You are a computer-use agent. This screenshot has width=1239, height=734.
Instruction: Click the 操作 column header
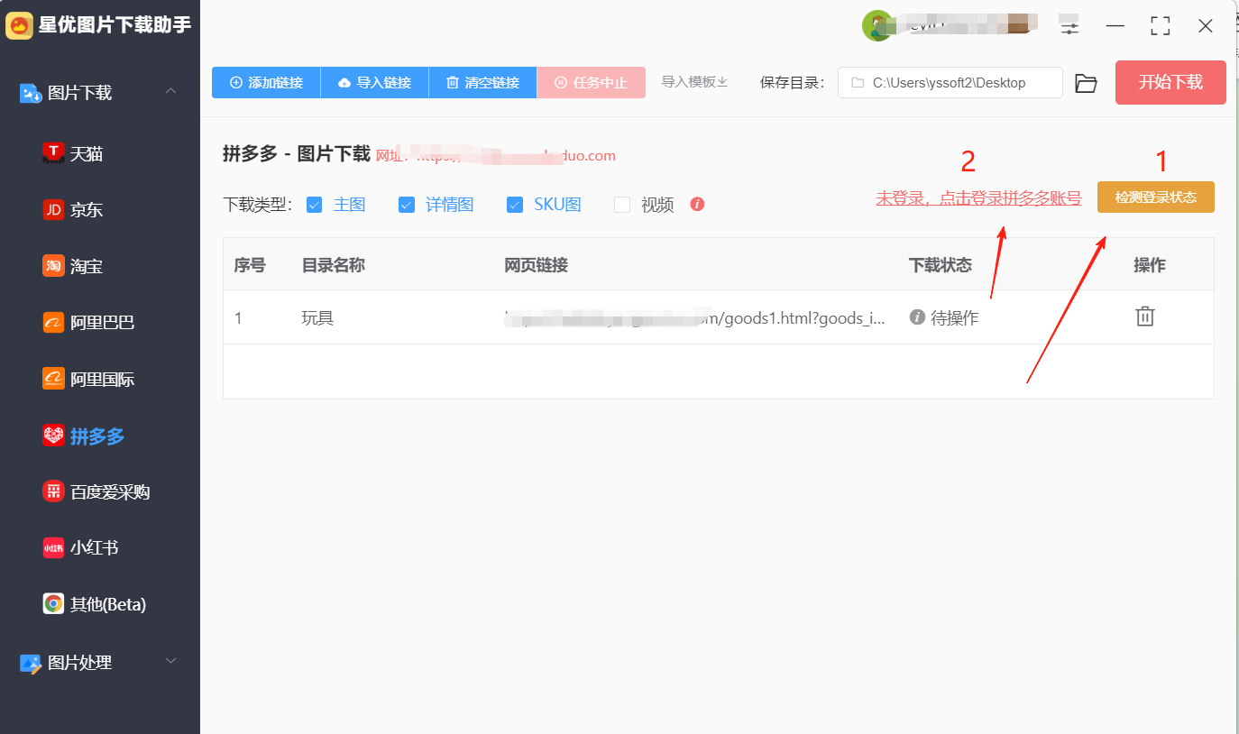(x=1150, y=265)
